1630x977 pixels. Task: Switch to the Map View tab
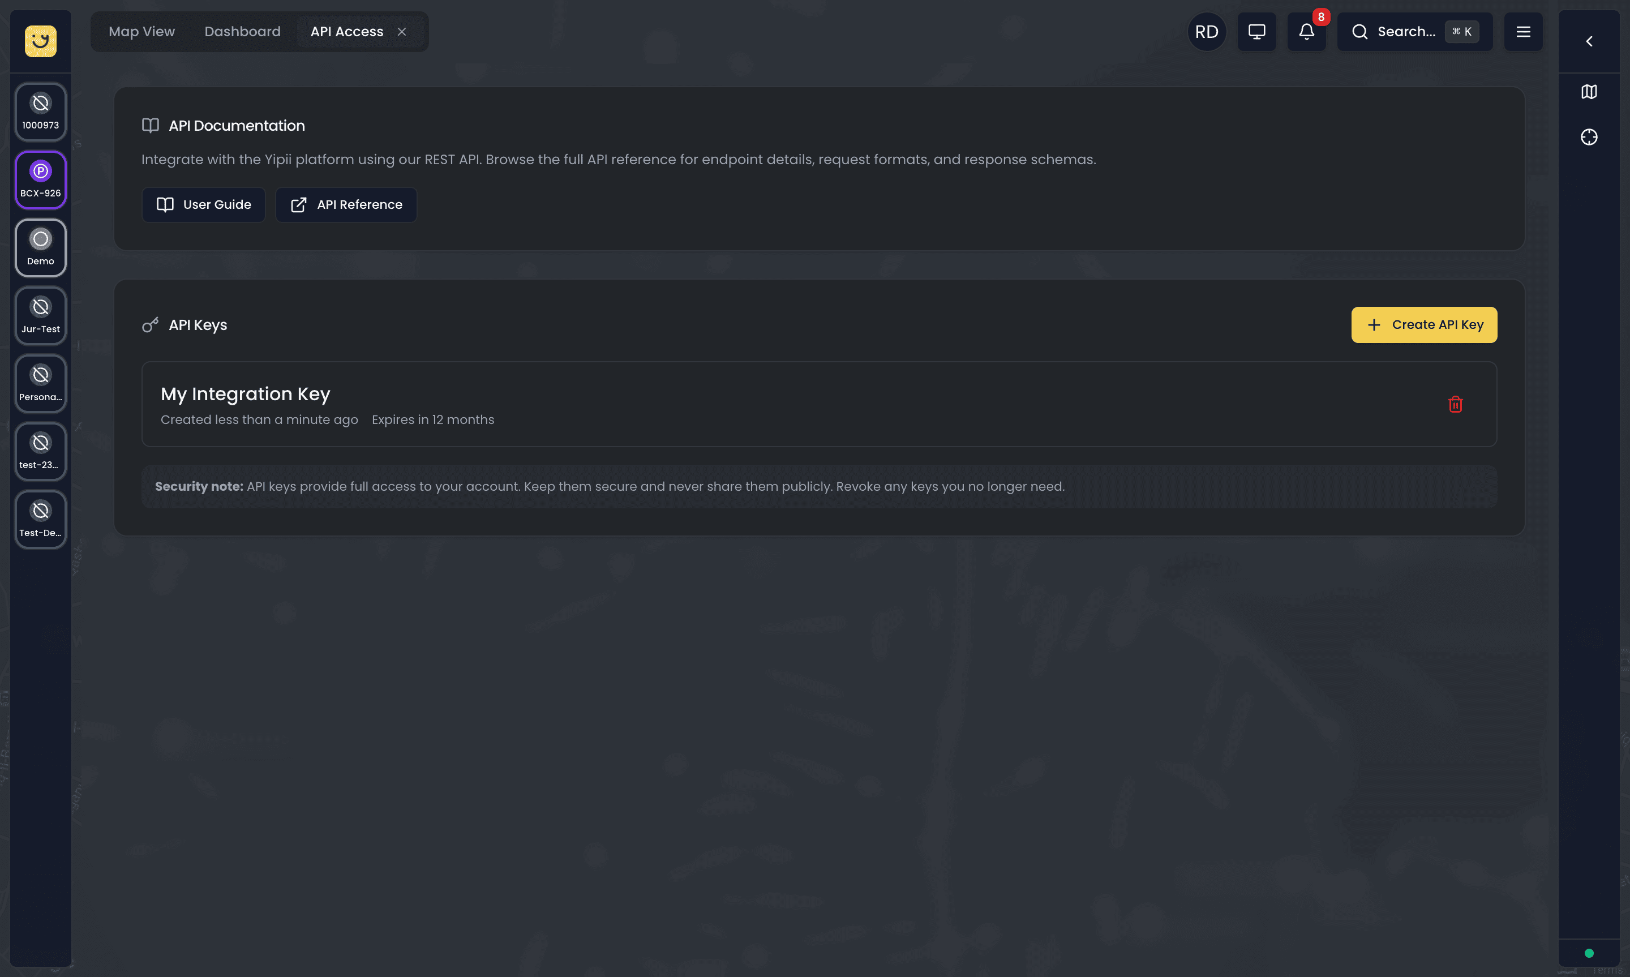(141, 32)
